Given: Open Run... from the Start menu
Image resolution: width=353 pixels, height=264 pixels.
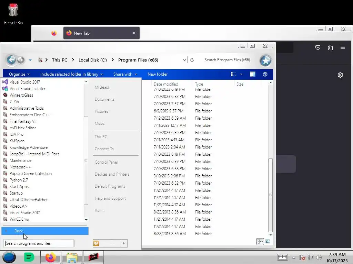Looking at the screenshot, I should pos(100,210).
